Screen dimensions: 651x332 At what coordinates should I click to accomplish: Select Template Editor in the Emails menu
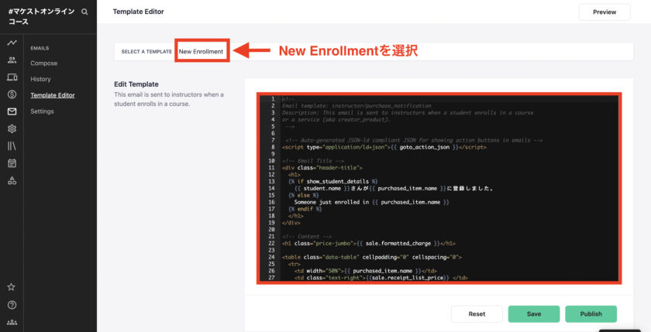pos(53,95)
